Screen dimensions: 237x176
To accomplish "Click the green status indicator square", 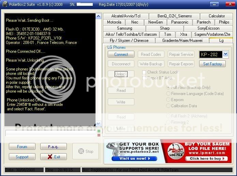I will [x=99, y=131].
